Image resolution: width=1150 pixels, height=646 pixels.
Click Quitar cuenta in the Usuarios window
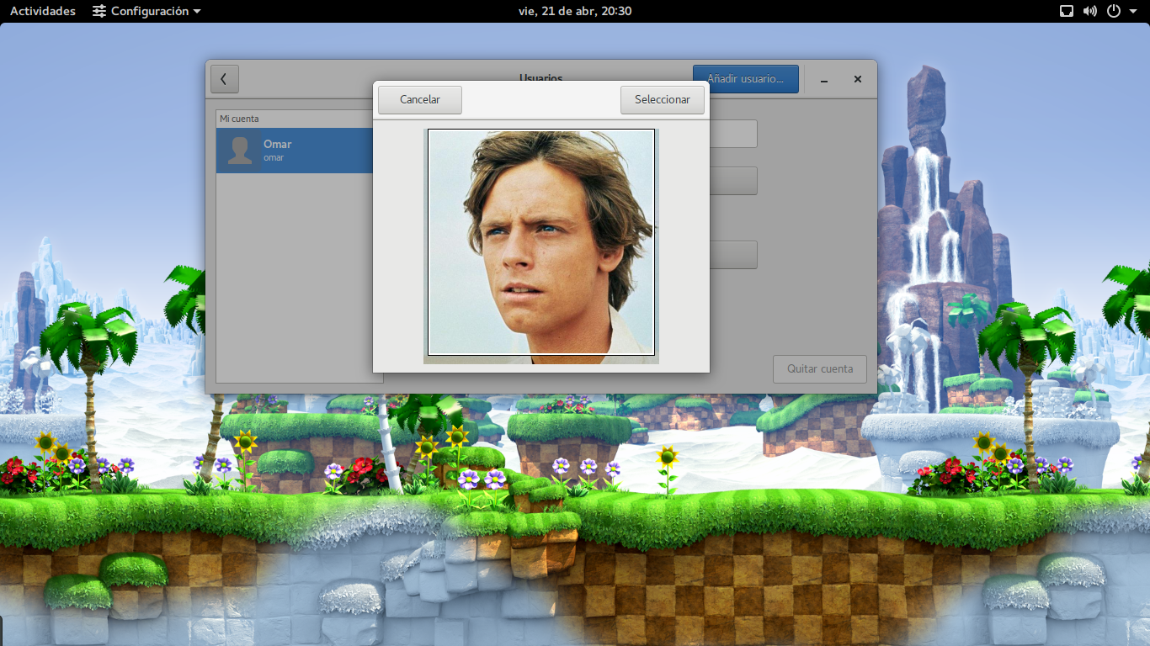click(820, 368)
